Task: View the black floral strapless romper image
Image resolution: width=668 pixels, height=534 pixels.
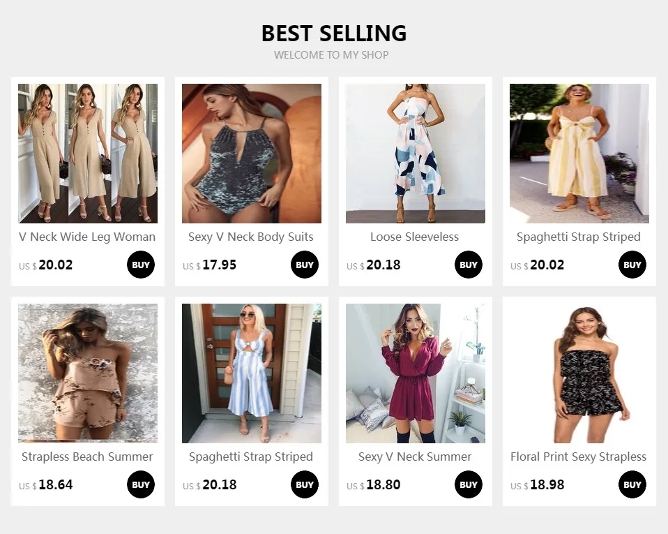Action: 579,373
